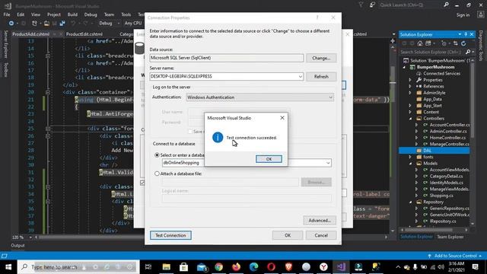Image resolution: width=487 pixels, height=274 pixels.
Task: Expand the References node
Action: (410, 86)
